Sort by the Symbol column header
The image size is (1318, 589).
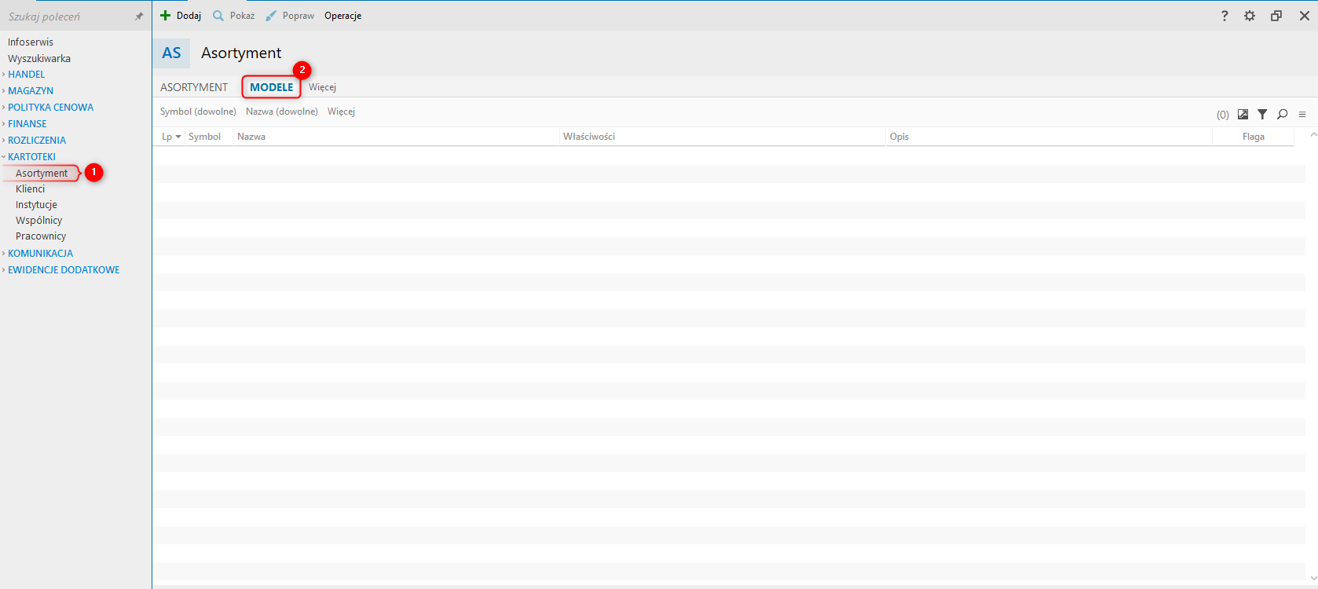(x=204, y=137)
